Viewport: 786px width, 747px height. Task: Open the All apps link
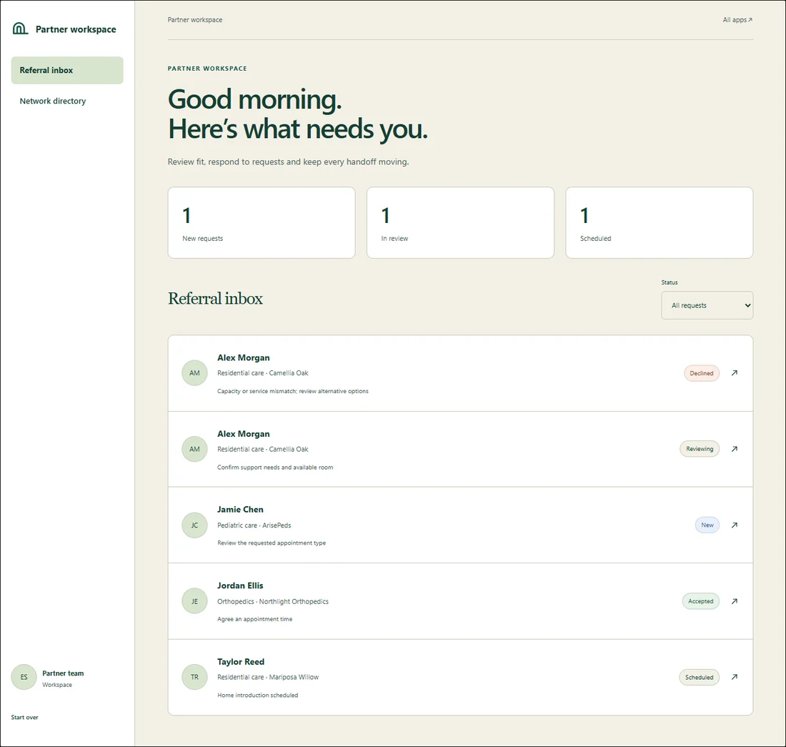click(737, 20)
